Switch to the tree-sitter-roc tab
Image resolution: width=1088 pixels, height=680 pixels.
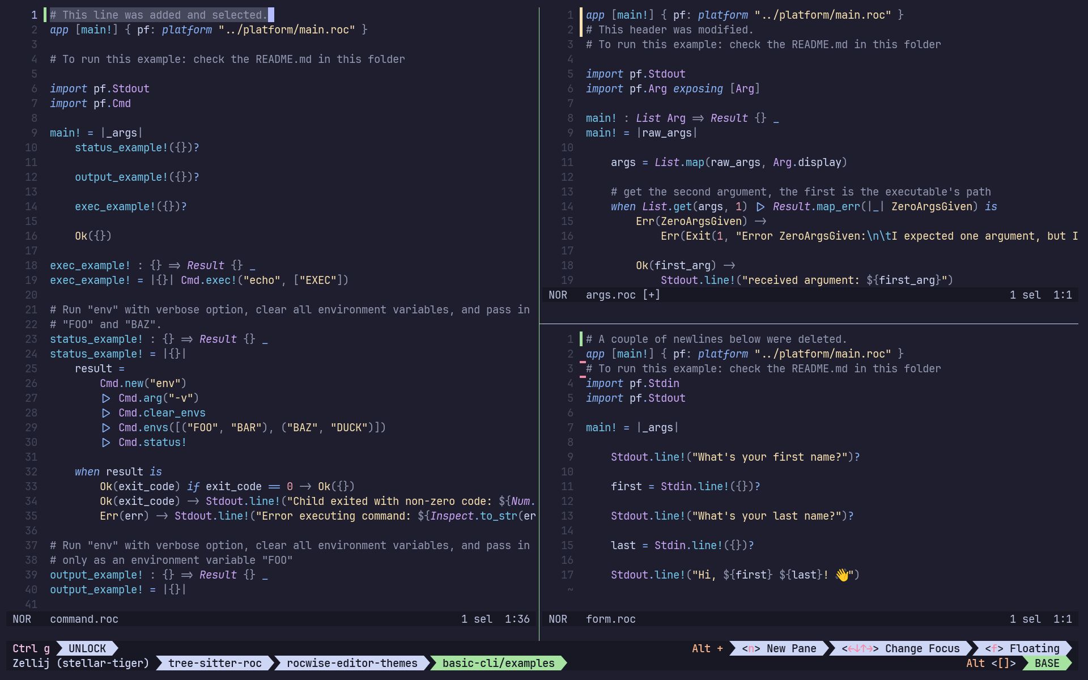click(x=215, y=663)
